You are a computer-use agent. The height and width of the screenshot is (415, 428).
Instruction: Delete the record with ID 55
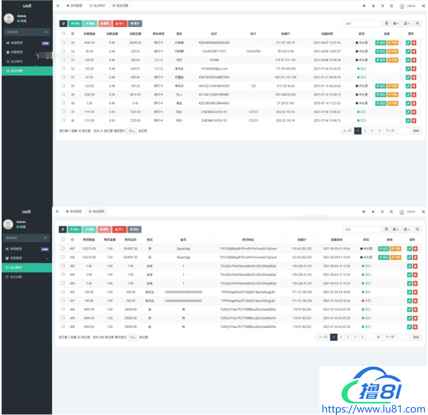[x=414, y=42]
